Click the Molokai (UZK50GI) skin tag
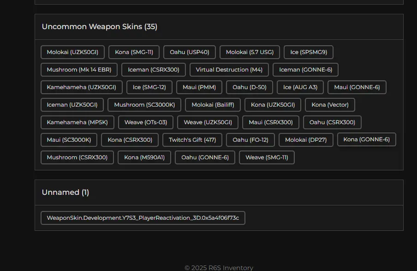The height and width of the screenshot is (271, 417). coord(72,52)
